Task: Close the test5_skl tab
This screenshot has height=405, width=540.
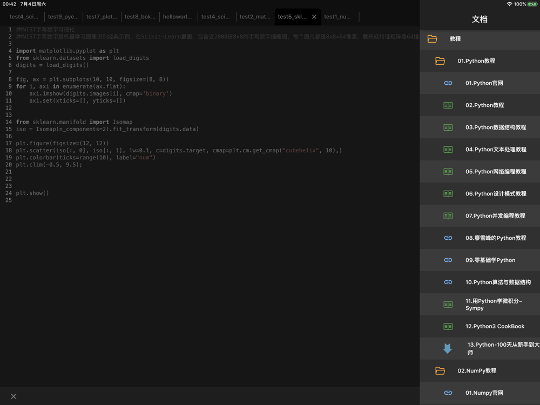Action: coord(314,17)
